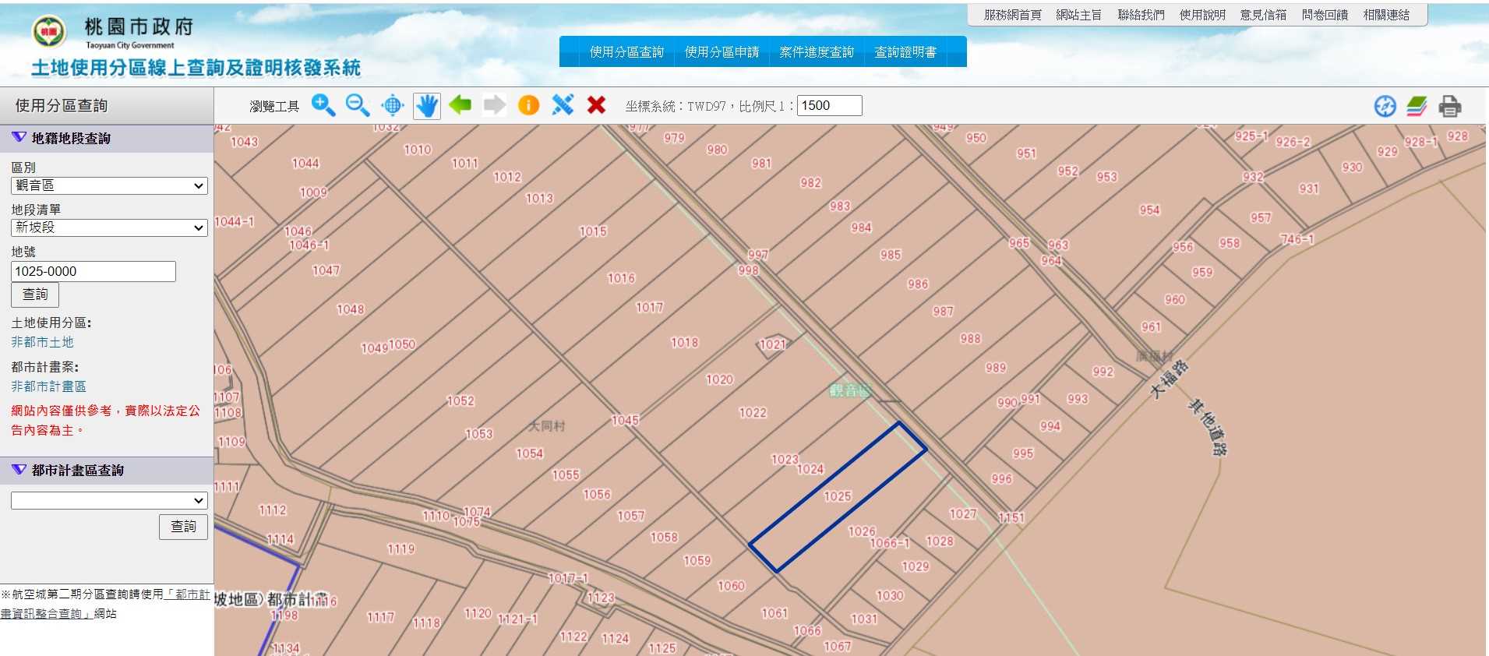Open the 區別 dropdown showing 觀音區
The image size is (1489, 656).
(109, 185)
